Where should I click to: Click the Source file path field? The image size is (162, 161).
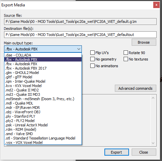[80, 22]
